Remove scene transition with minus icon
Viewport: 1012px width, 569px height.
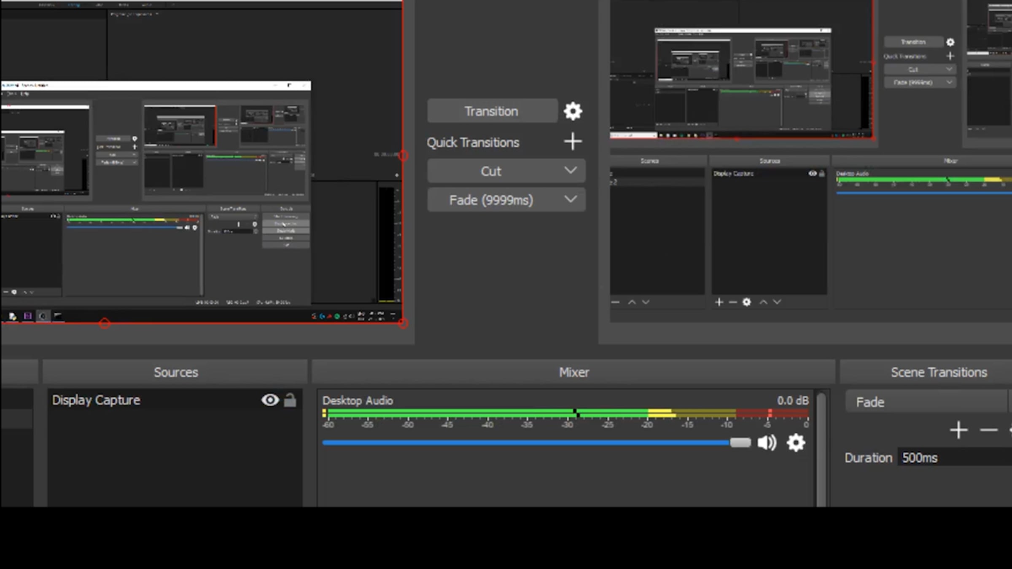click(x=988, y=430)
